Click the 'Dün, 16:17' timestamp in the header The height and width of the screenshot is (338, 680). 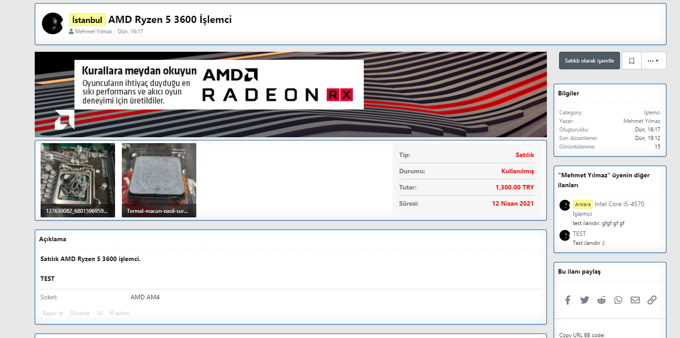130,32
